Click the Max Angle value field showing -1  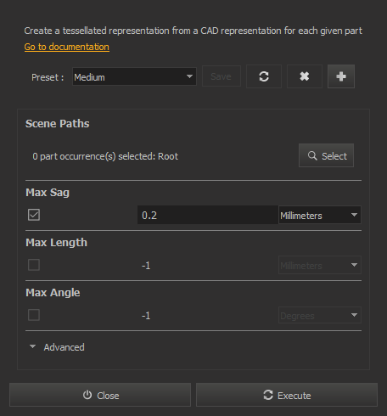point(208,316)
